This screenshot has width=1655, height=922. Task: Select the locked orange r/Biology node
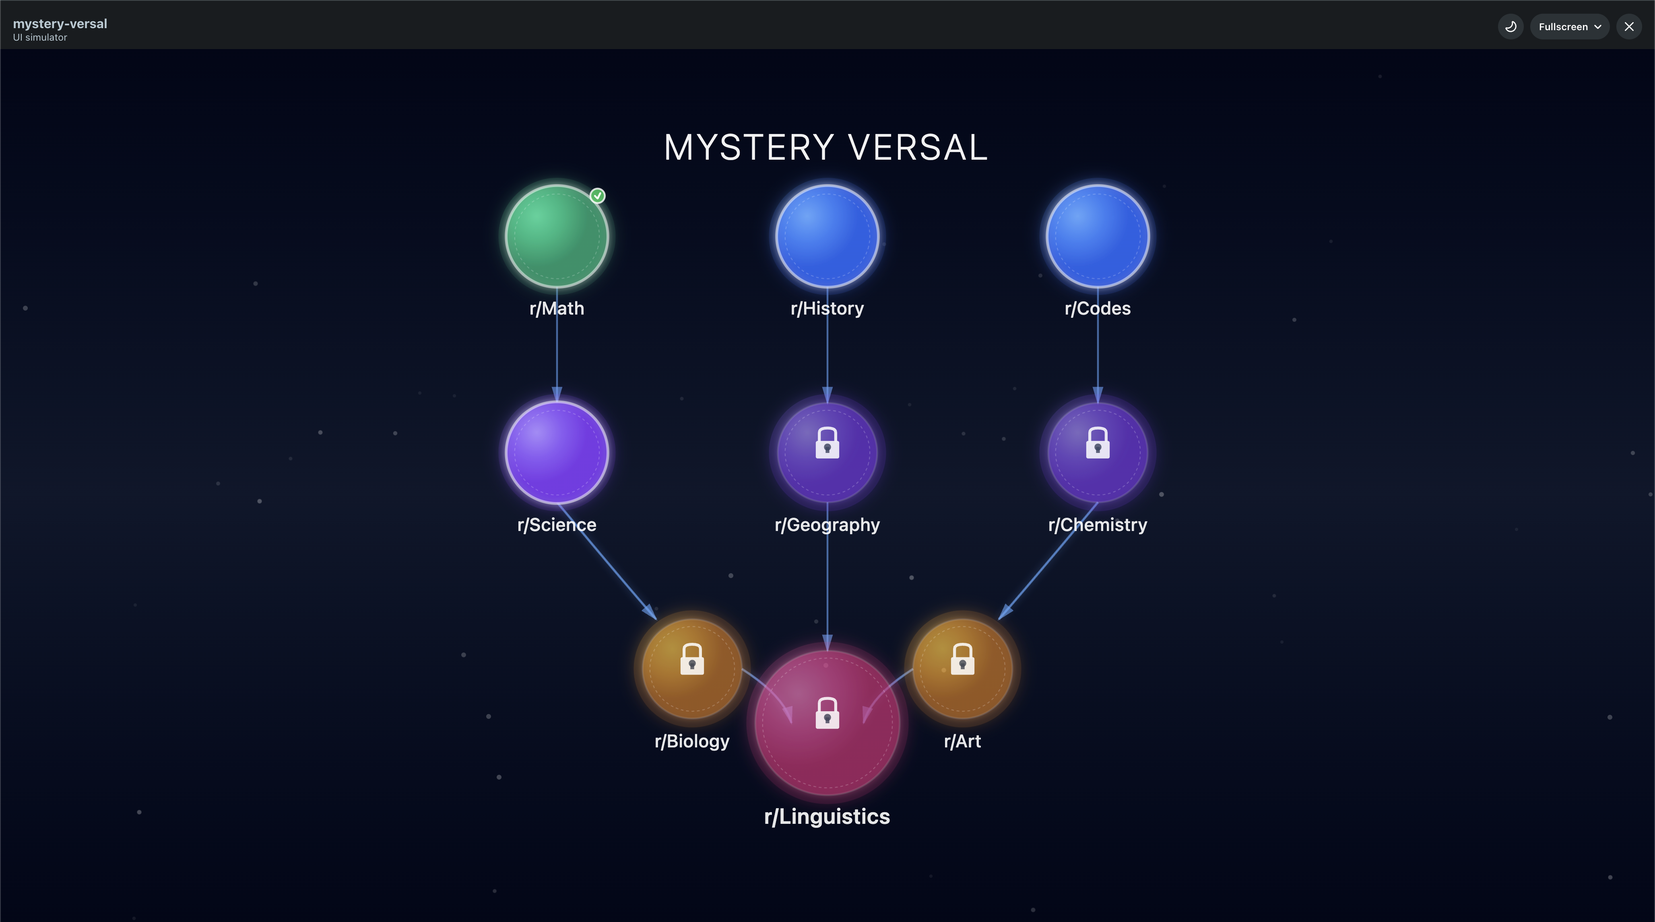coord(691,669)
